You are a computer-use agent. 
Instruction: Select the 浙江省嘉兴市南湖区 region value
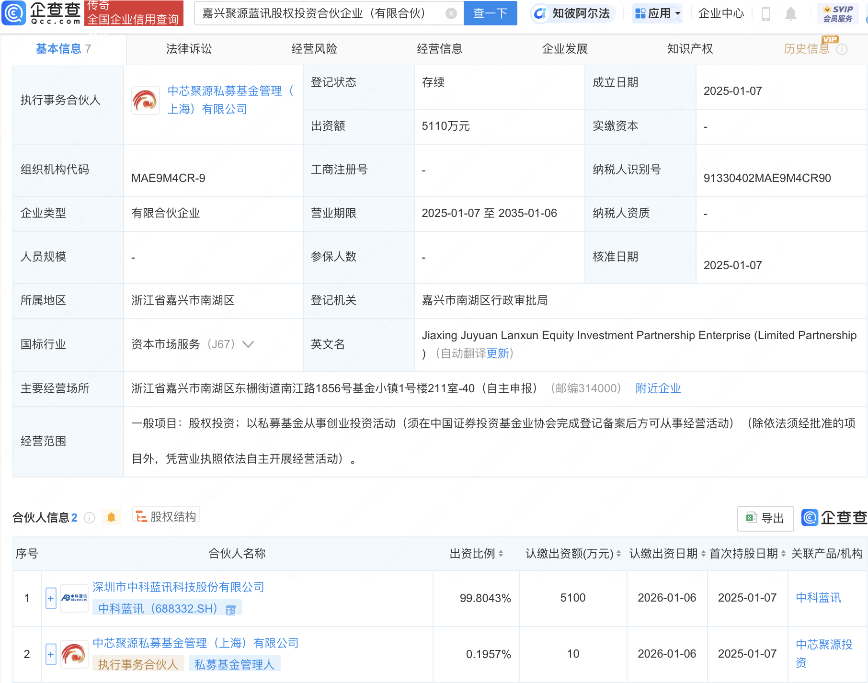183,300
